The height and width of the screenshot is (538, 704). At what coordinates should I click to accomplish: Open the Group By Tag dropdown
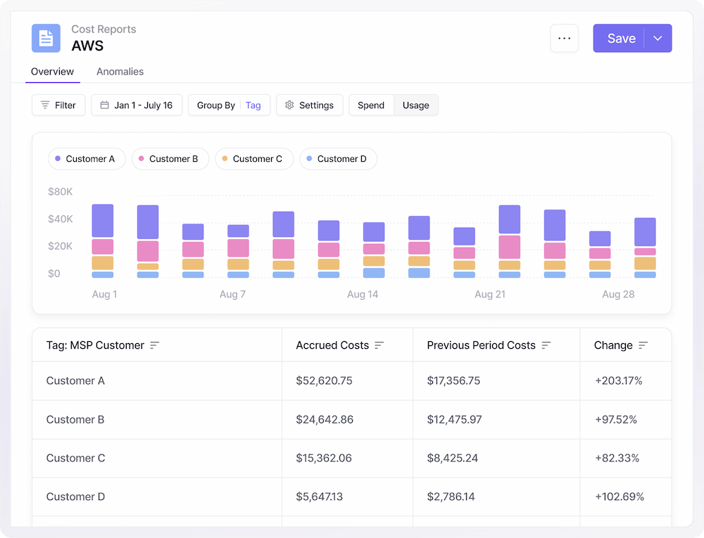point(229,105)
